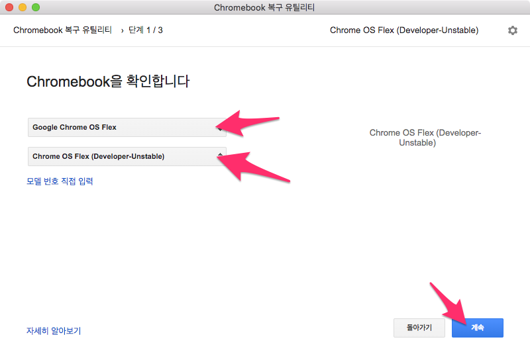The height and width of the screenshot is (364, 530).
Task: Minimize the window with the yellow button
Action: click(x=23, y=7)
